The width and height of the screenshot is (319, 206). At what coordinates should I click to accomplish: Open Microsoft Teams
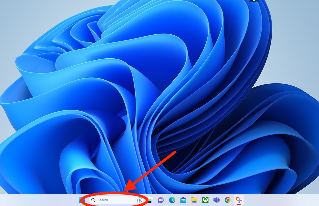click(216, 200)
